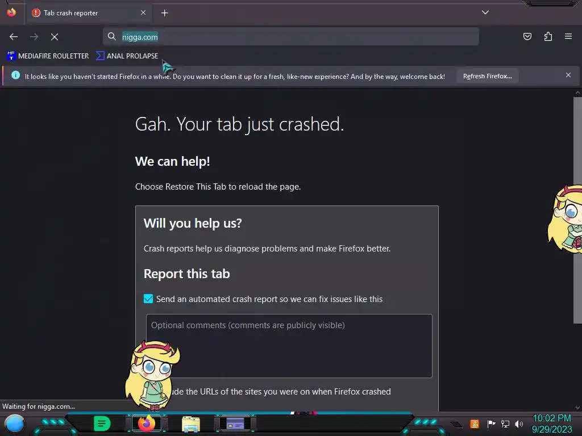Viewport: 582px width, 436px height.
Task: Click the 'We can help!' heading
Action: pyautogui.click(x=173, y=161)
